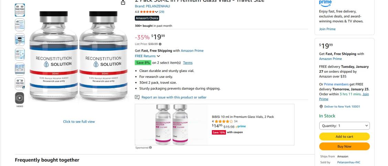
Task: Play the product video thumbnail
Action: coord(20,98)
